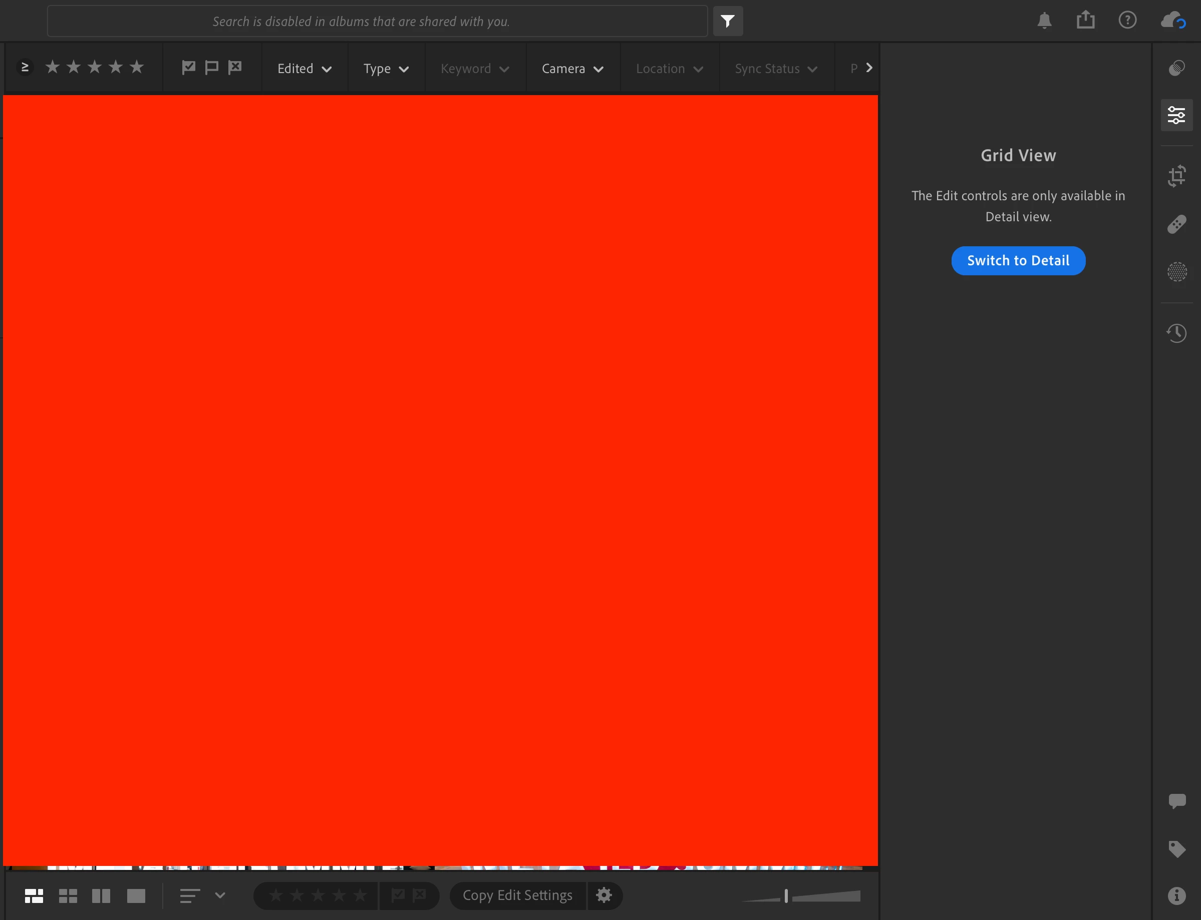
Task: Click the Switch to Detail button
Action: pyautogui.click(x=1018, y=261)
